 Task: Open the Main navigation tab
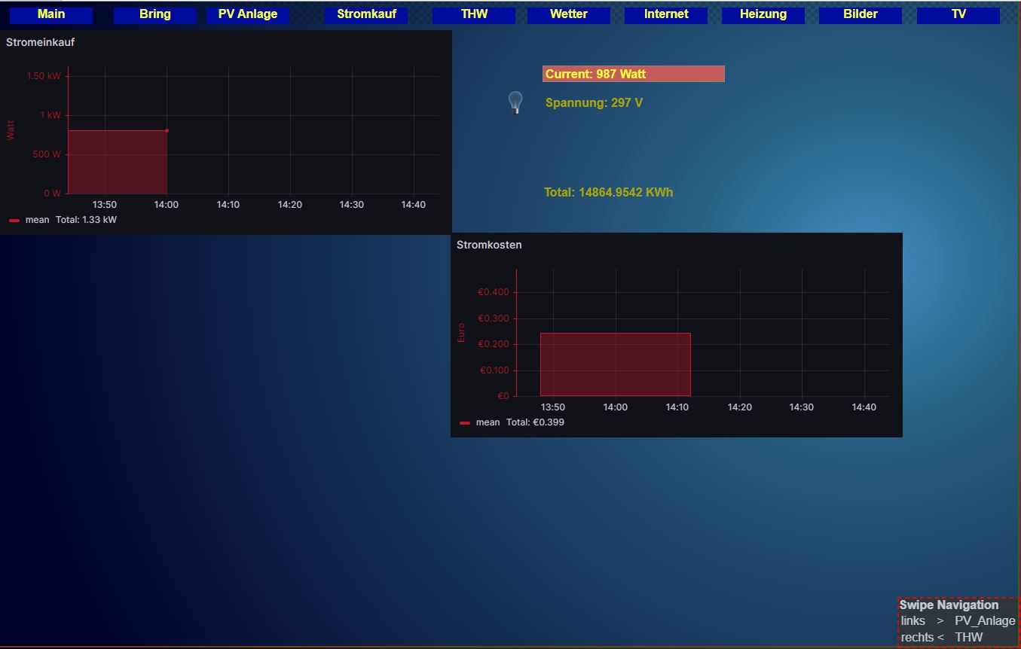coord(51,14)
